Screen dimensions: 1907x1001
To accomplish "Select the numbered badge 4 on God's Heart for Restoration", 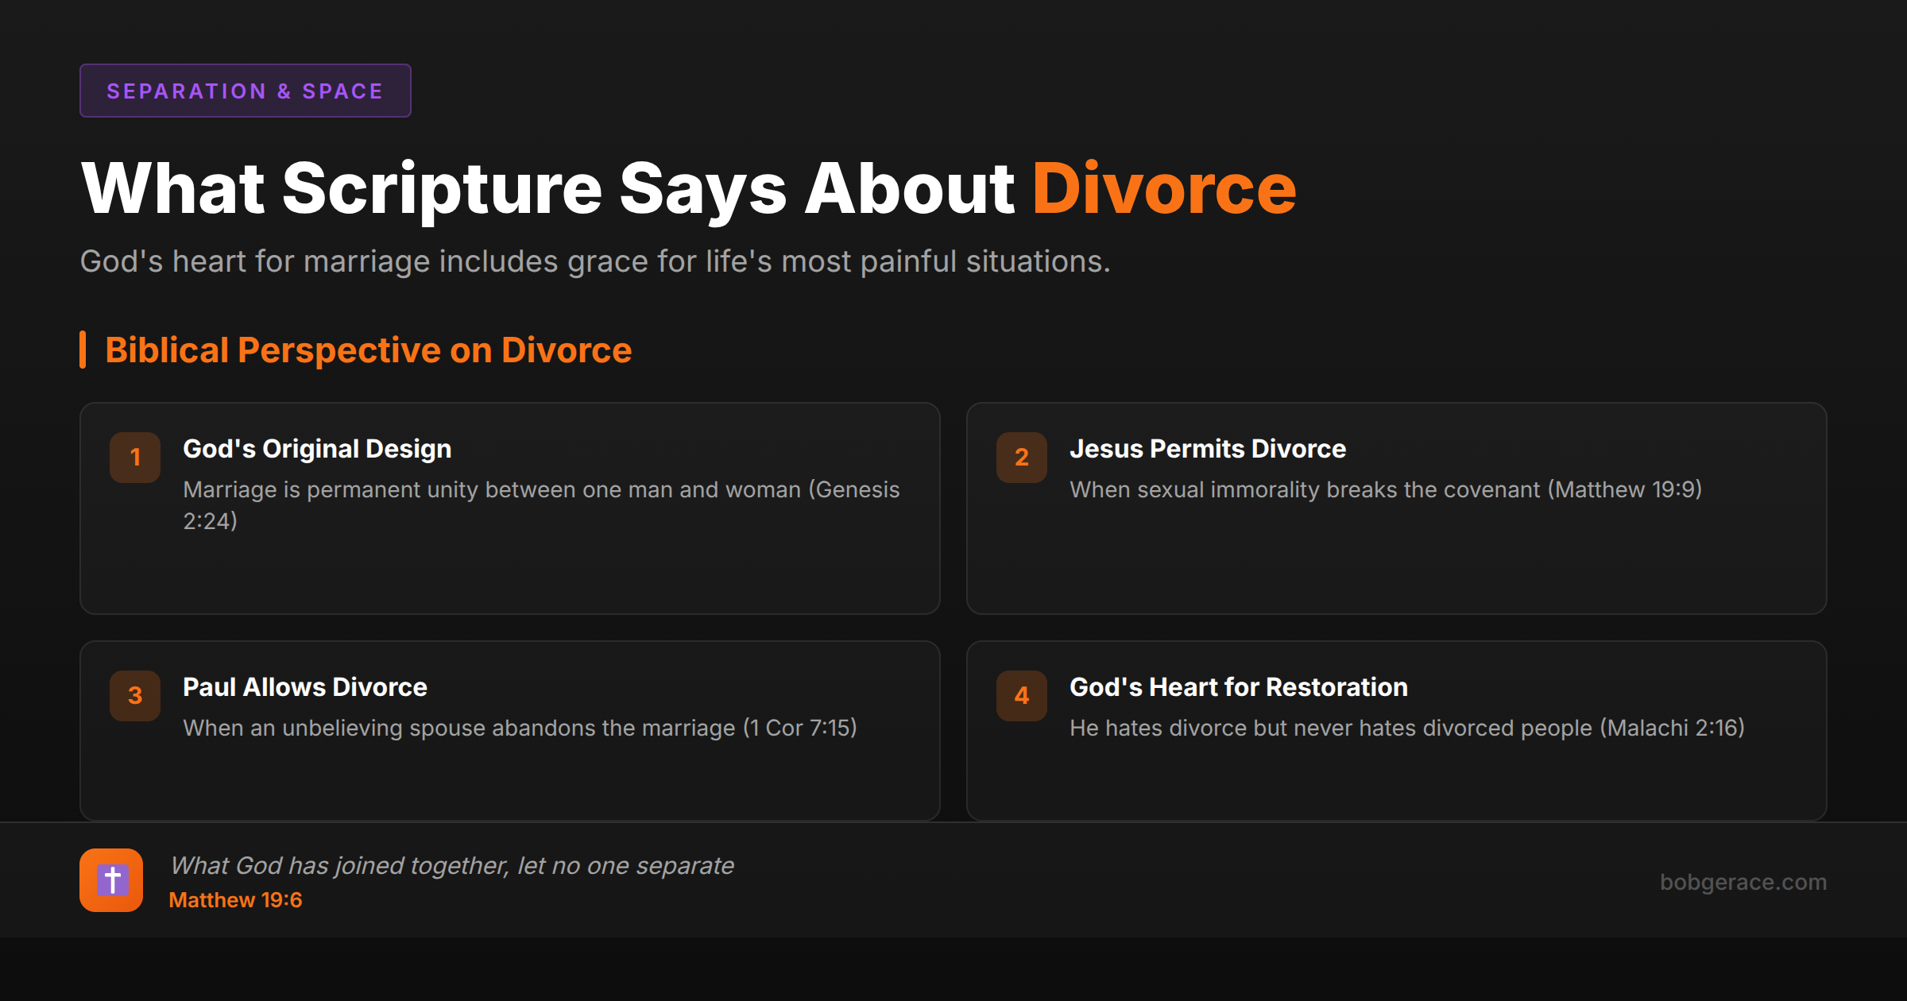I will (1021, 695).
